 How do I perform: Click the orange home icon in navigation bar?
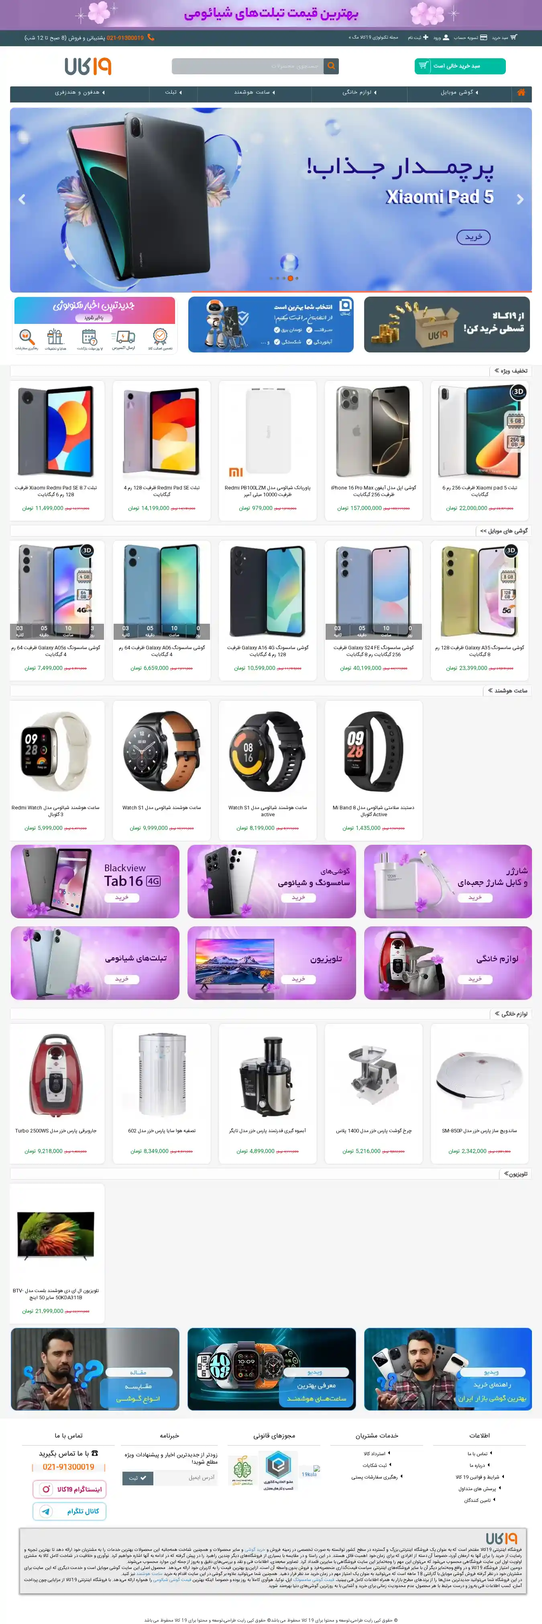coord(521,93)
